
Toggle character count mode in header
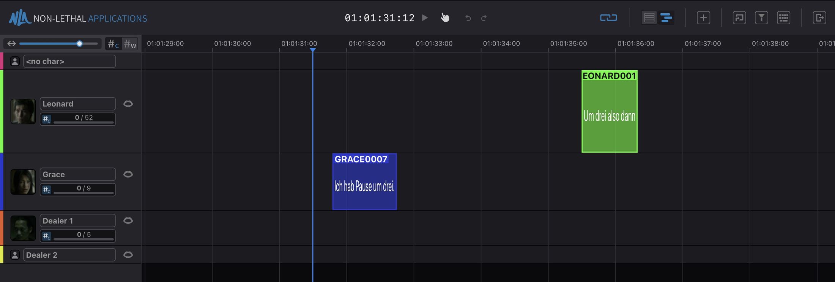pyautogui.click(x=113, y=44)
